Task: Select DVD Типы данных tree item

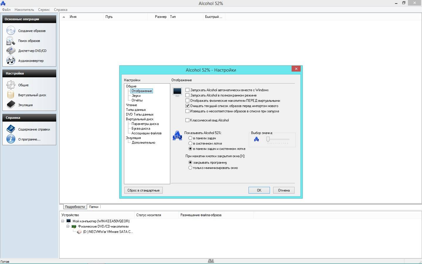Action: tap(140, 114)
